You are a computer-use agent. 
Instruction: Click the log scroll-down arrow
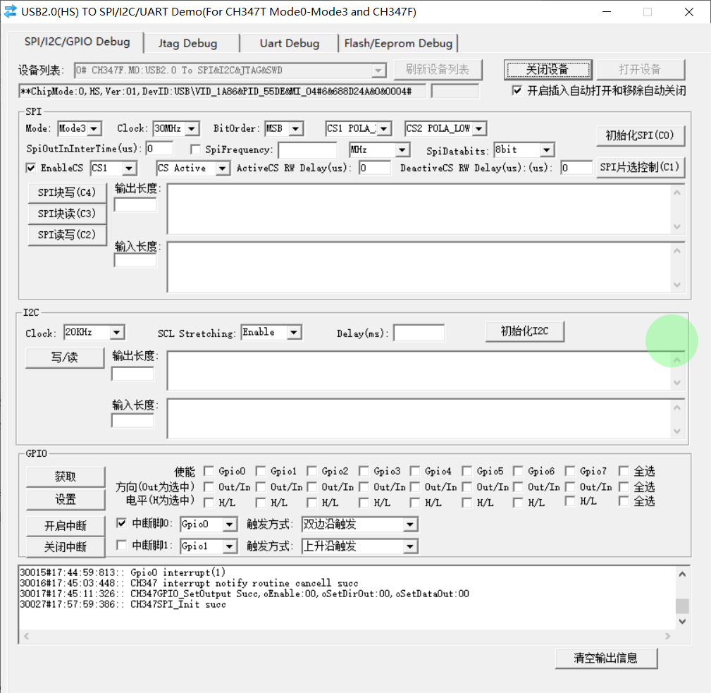point(682,621)
